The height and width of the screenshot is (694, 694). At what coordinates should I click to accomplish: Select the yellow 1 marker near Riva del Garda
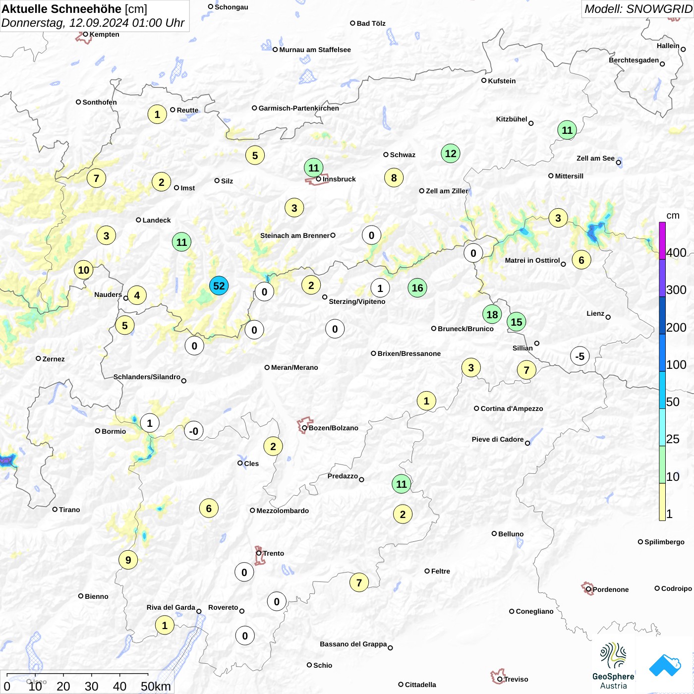pyautogui.click(x=165, y=626)
